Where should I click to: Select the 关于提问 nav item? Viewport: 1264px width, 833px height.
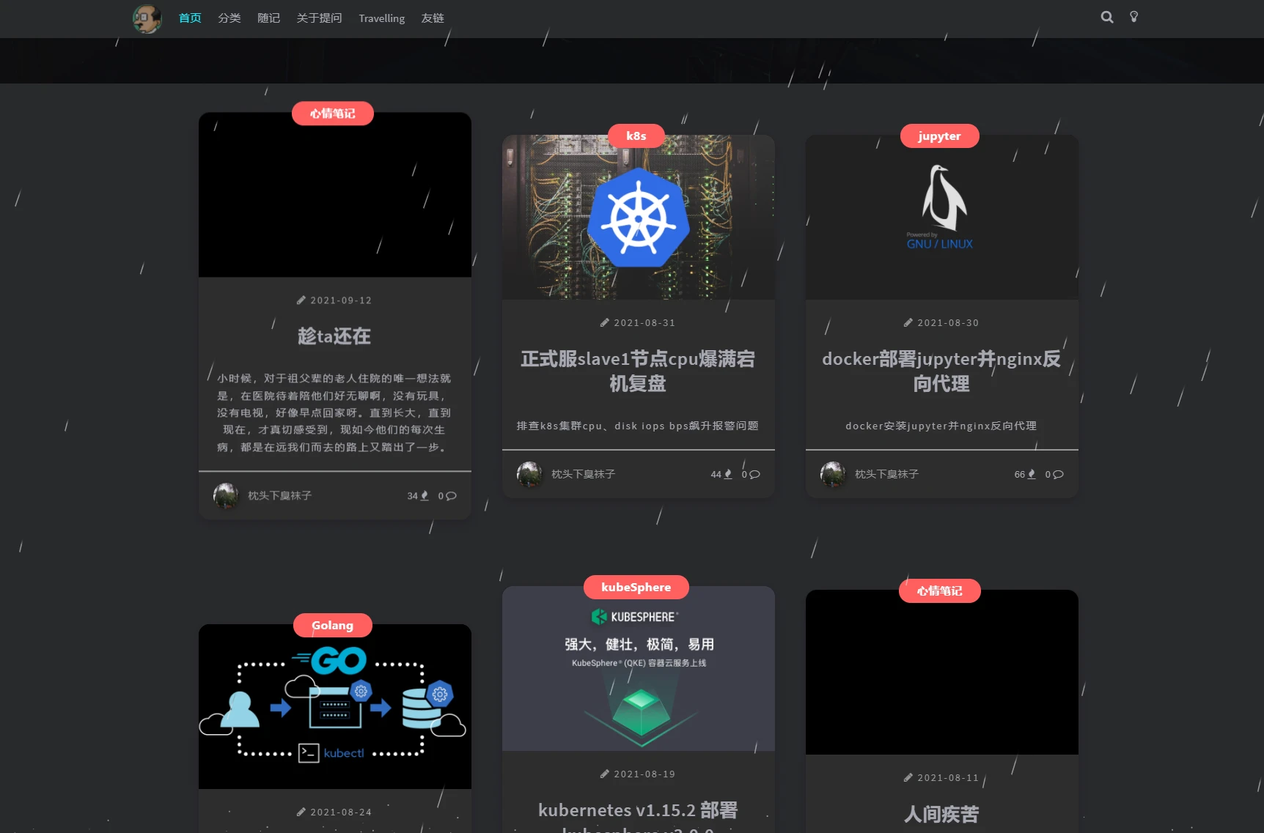(319, 18)
